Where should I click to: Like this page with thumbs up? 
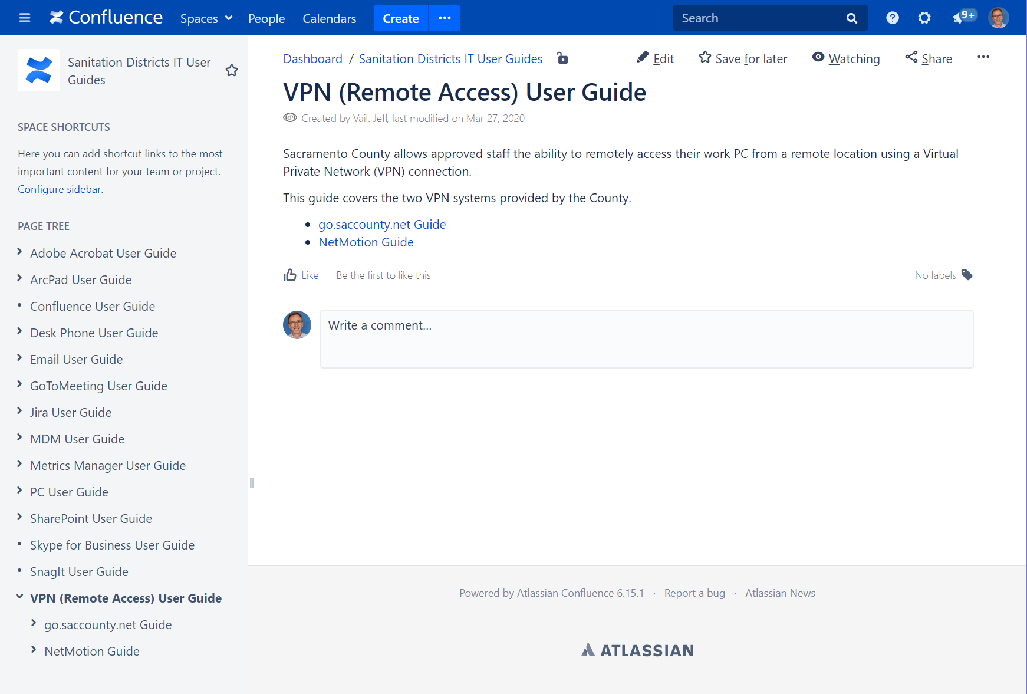pyautogui.click(x=301, y=275)
